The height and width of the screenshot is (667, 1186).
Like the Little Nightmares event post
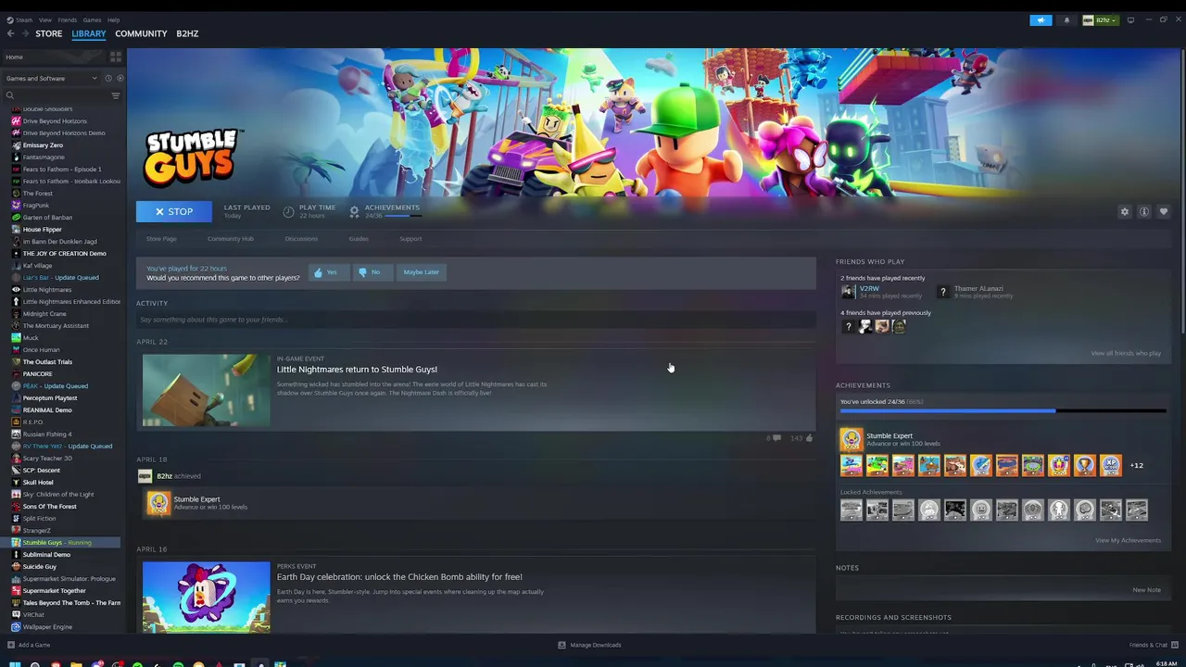click(x=809, y=437)
